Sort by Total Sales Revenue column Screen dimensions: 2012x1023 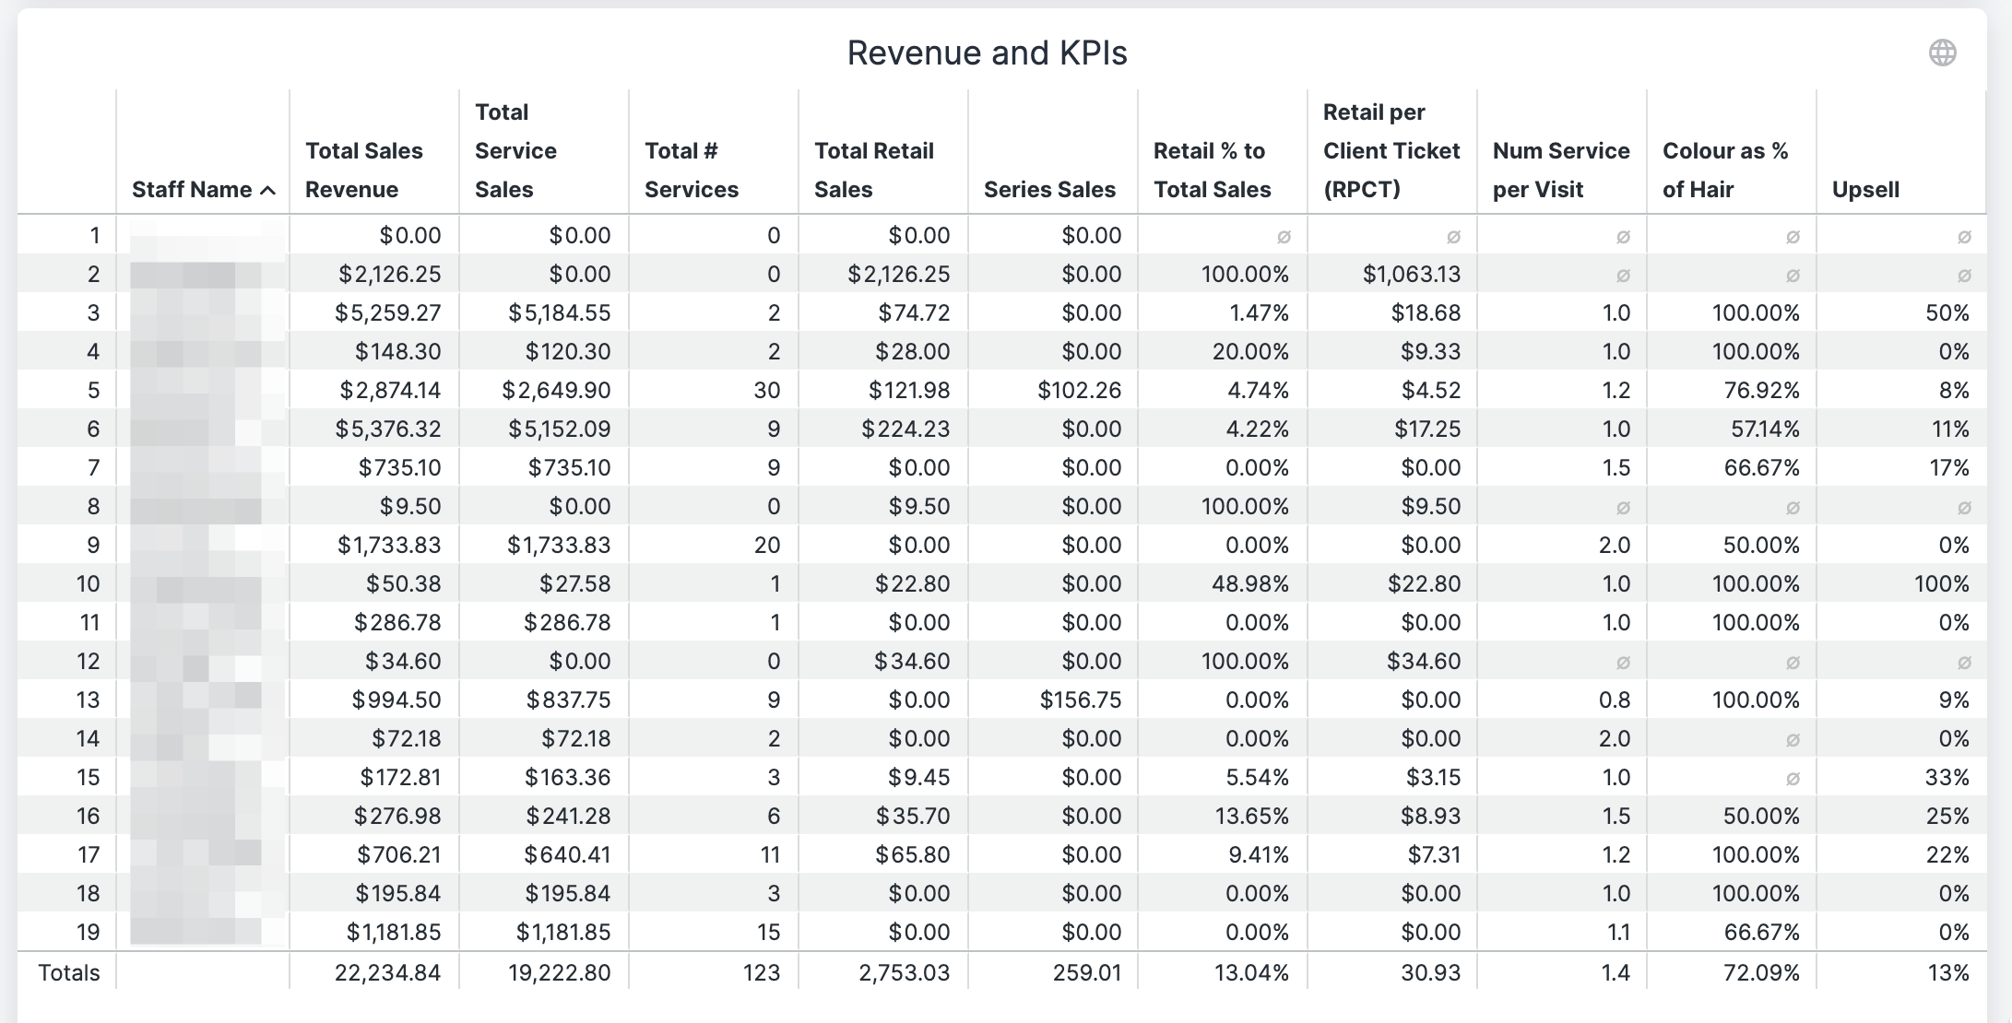point(364,170)
